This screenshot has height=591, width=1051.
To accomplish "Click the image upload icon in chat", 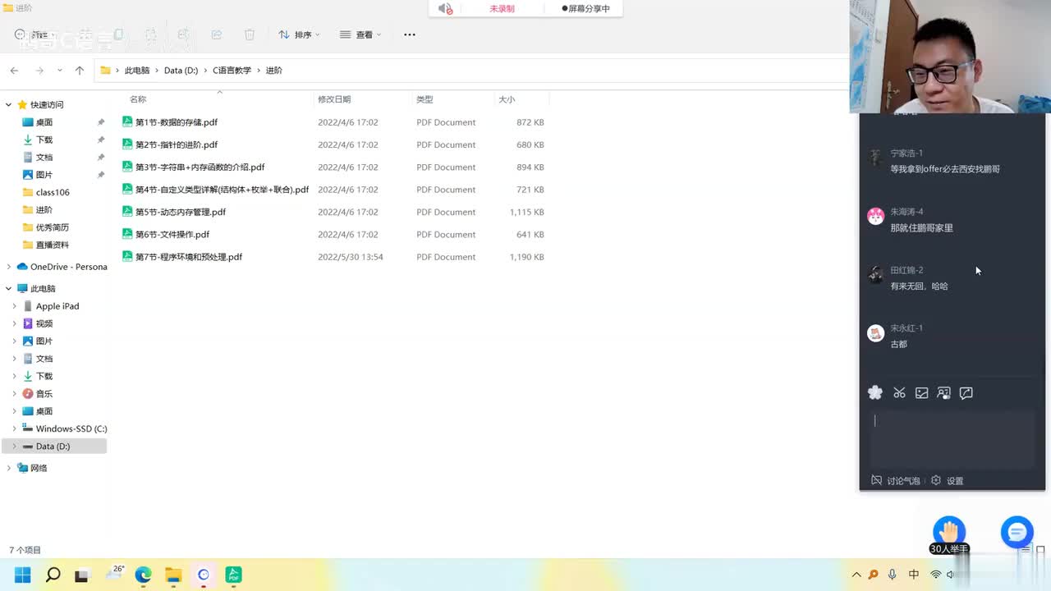I will pos(922,393).
